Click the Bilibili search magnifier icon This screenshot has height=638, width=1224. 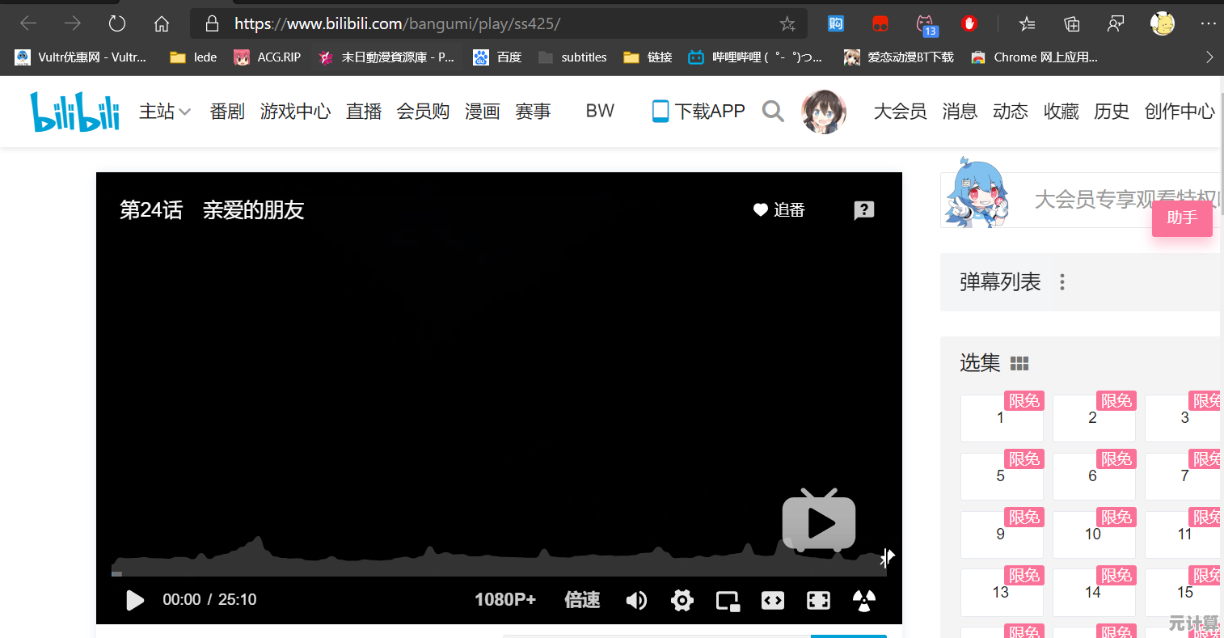[773, 112]
